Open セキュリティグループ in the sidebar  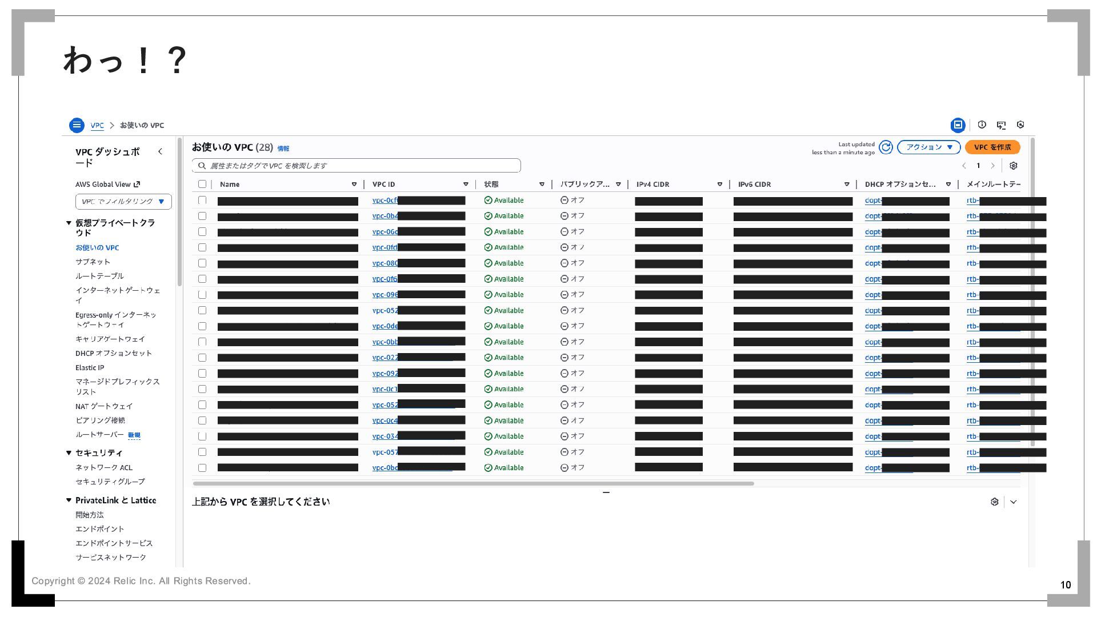pyautogui.click(x=110, y=482)
